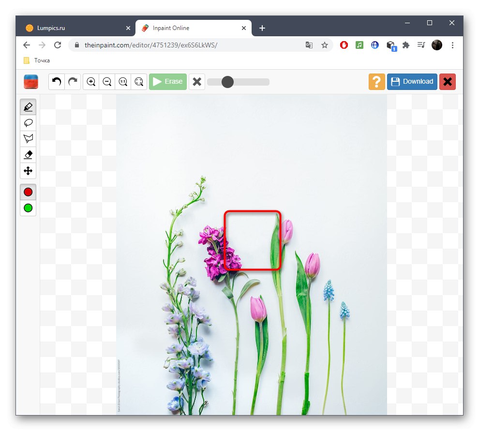
Task: Open the user profile avatar menu
Action: tap(436, 45)
